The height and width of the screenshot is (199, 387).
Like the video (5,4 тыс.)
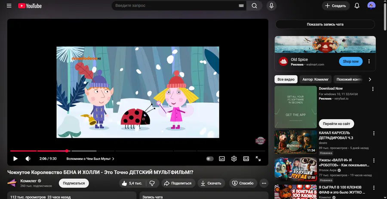[132, 183]
